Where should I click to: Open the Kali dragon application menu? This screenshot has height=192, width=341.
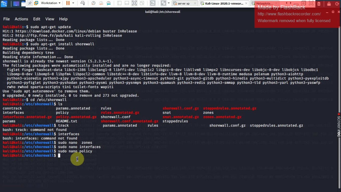click(x=4, y=3)
